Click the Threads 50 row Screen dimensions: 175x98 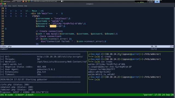[20, 59]
